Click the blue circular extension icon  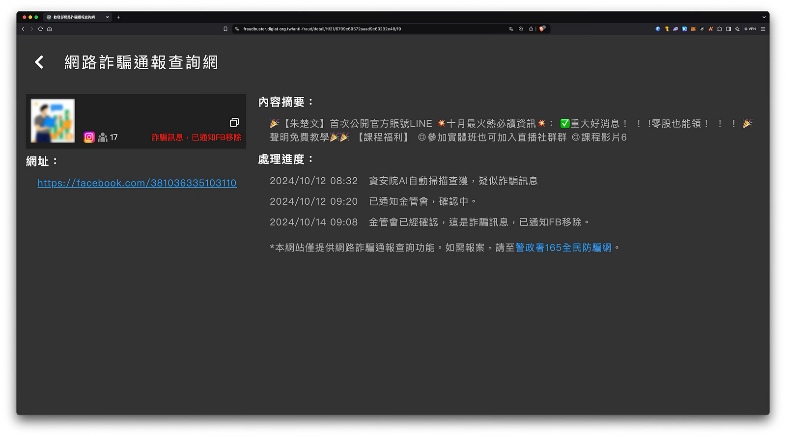[x=658, y=29]
